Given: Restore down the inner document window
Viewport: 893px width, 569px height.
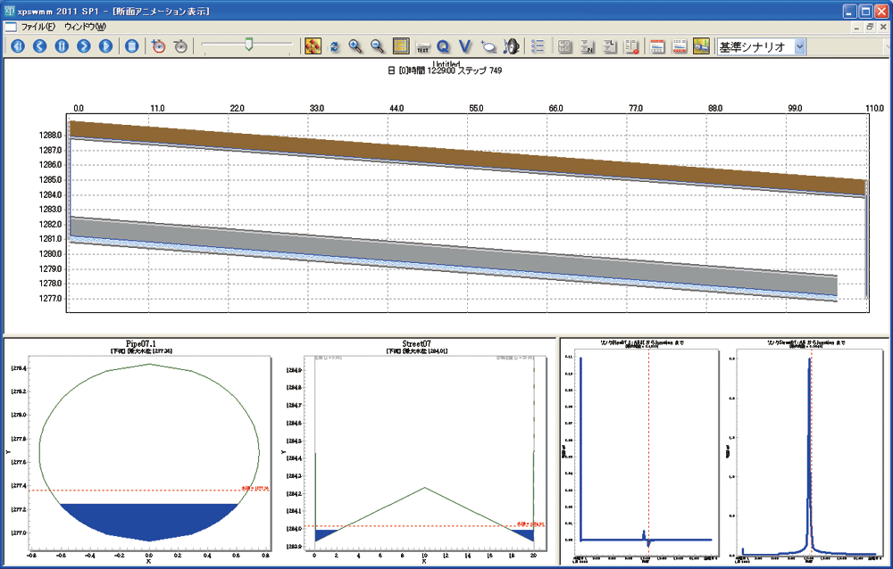Looking at the screenshot, I should pos(870,27).
